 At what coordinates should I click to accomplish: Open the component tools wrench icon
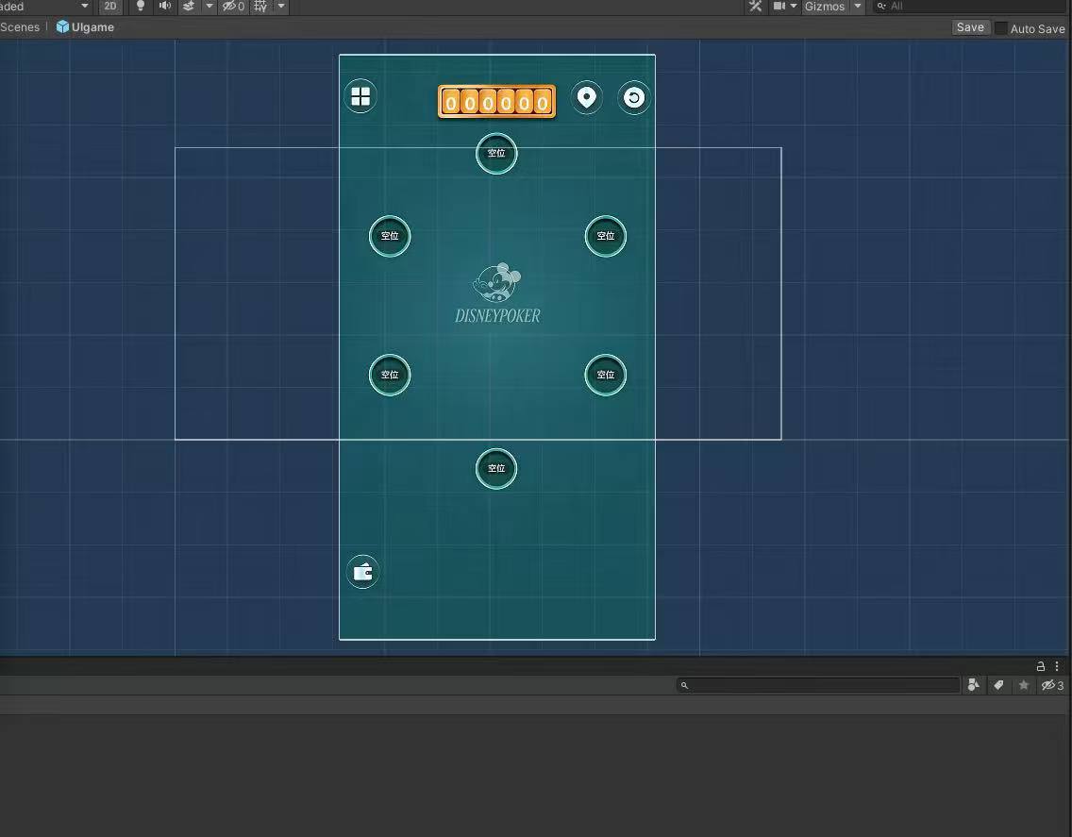tap(755, 7)
